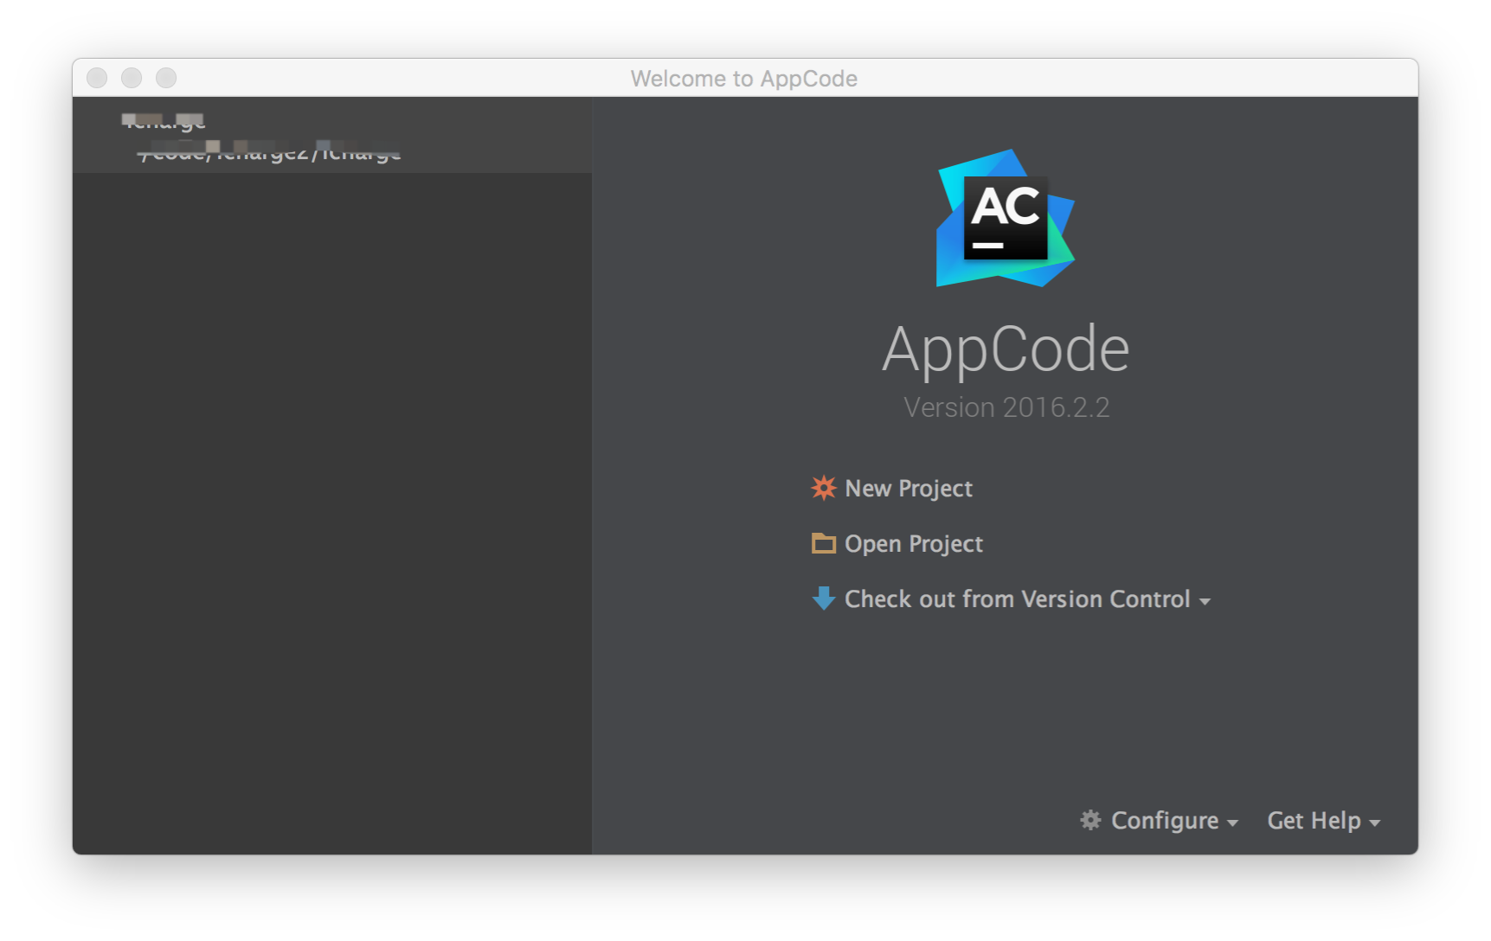Click the blue Version Control download arrow icon
Image resolution: width=1491 pixels, height=941 pixels.
[823, 599]
